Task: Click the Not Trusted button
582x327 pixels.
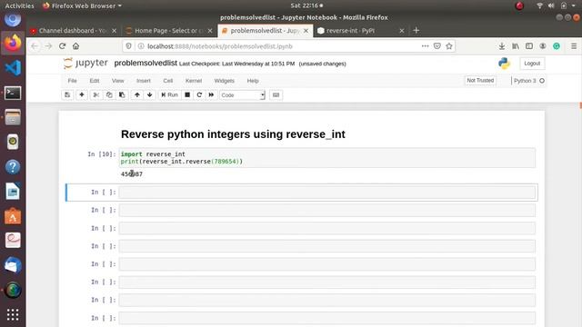Action: tap(480, 81)
